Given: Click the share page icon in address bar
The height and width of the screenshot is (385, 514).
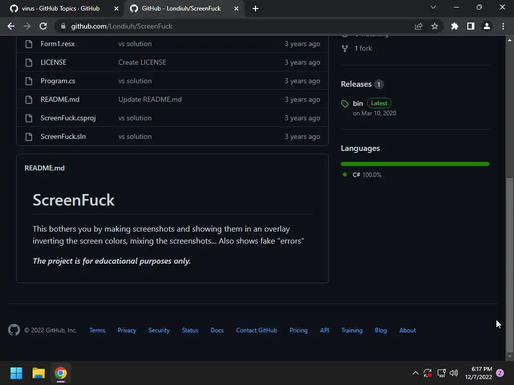Looking at the screenshot, I should tap(419, 26).
